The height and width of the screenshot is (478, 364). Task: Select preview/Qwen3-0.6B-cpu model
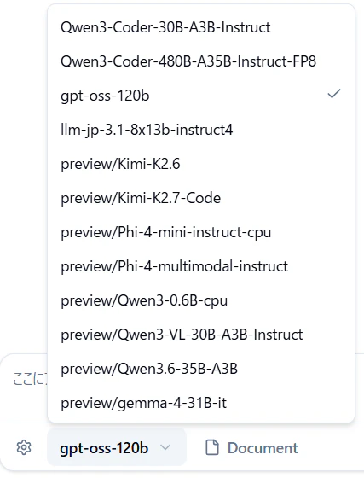[201, 300]
